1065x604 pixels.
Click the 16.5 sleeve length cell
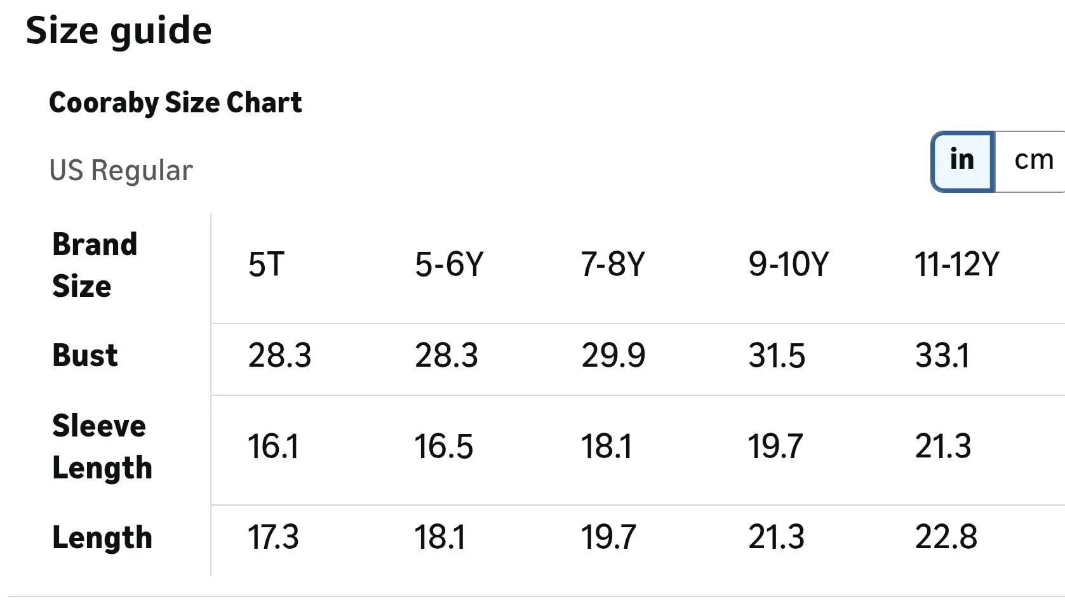pos(443,447)
